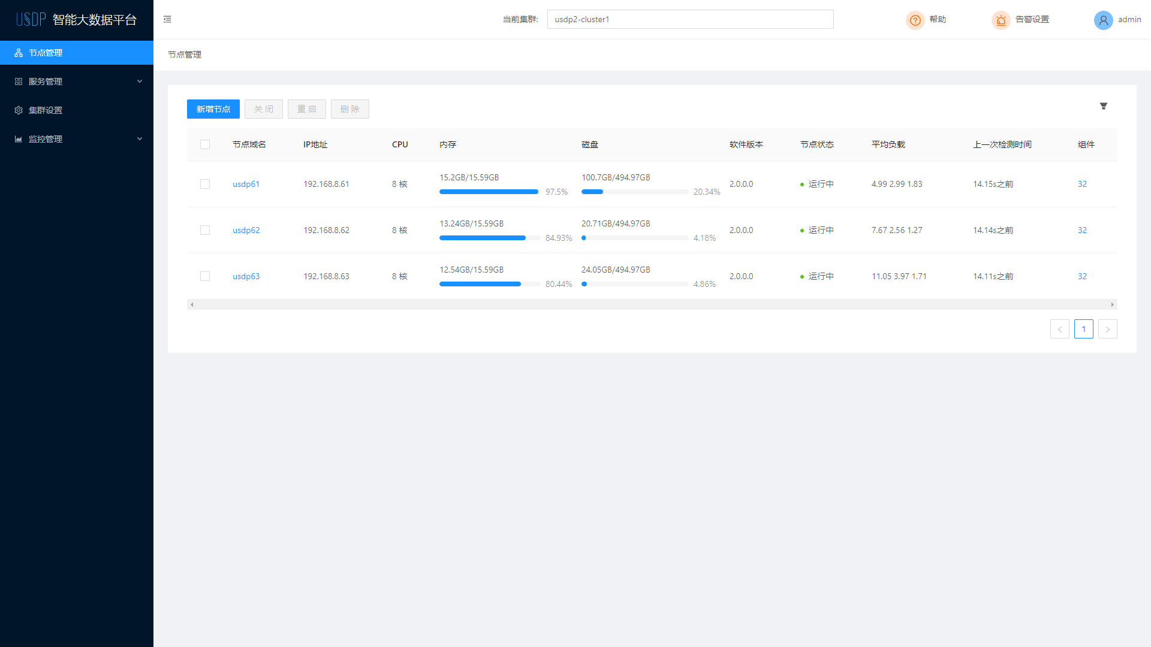Go to 节点管理 in the sidebar
The image size is (1151, 647).
(x=46, y=53)
